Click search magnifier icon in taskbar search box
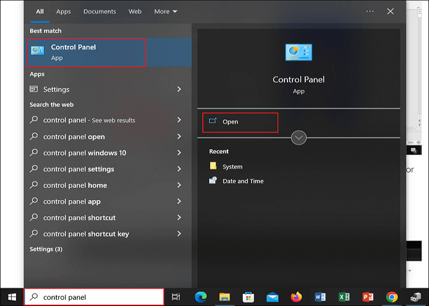429x306 pixels. (x=34, y=297)
